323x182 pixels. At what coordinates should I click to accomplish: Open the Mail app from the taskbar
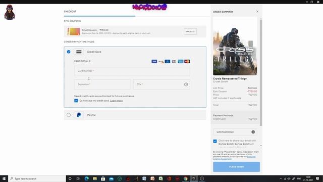click(x=111, y=178)
